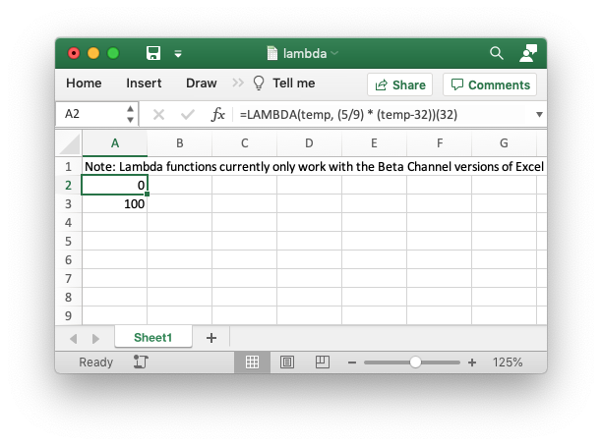Select row 5 header
This screenshot has width=602, height=446.
[68, 242]
